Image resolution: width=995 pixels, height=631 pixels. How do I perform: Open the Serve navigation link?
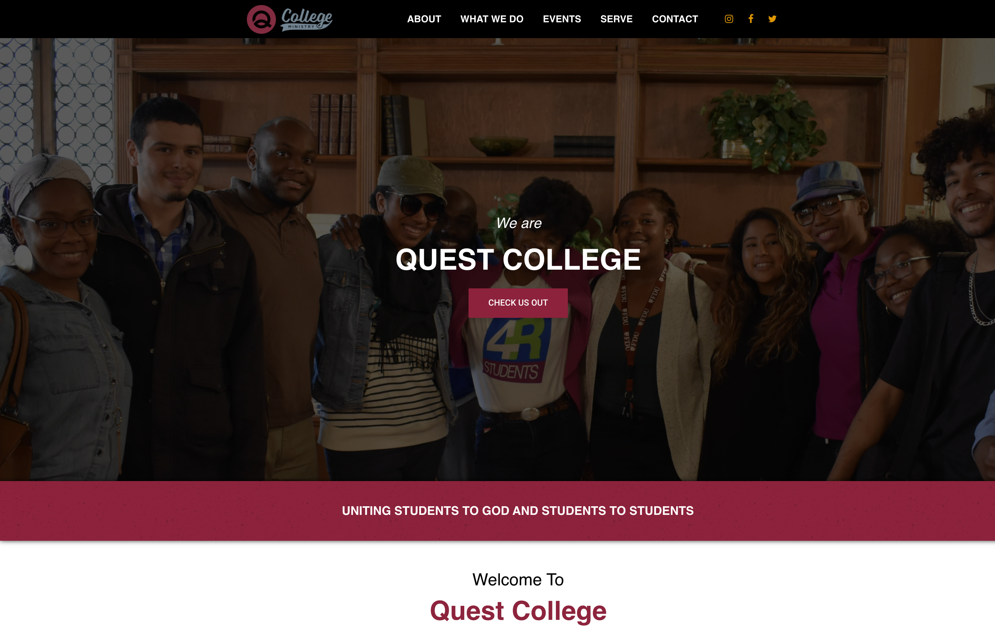[616, 19]
